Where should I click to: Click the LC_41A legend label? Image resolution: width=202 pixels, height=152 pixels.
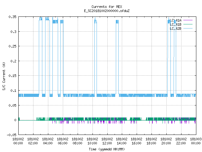(x=175, y=20)
